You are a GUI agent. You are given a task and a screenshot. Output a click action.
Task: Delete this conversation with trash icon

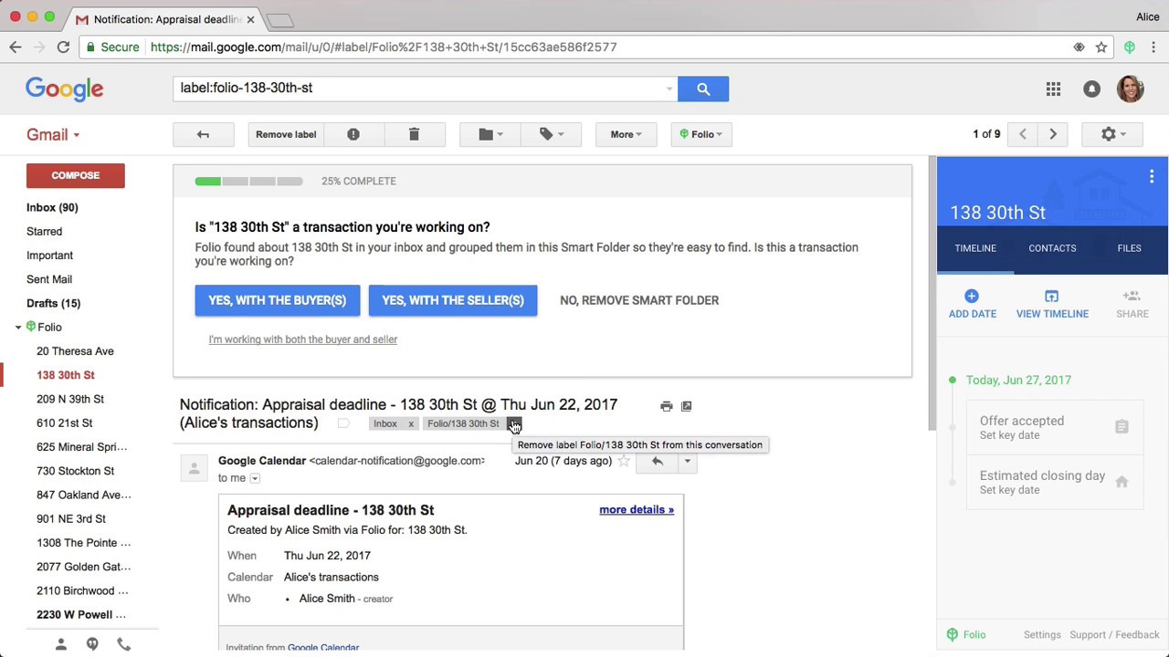[414, 134]
